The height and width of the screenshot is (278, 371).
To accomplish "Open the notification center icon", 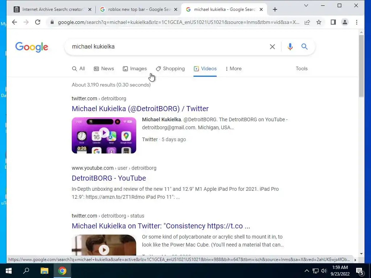I will pos(359,271).
